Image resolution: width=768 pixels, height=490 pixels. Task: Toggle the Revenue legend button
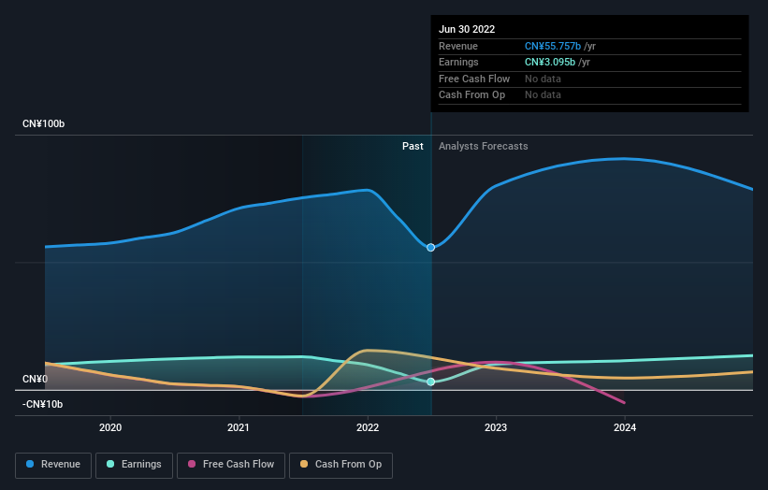coord(53,465)
